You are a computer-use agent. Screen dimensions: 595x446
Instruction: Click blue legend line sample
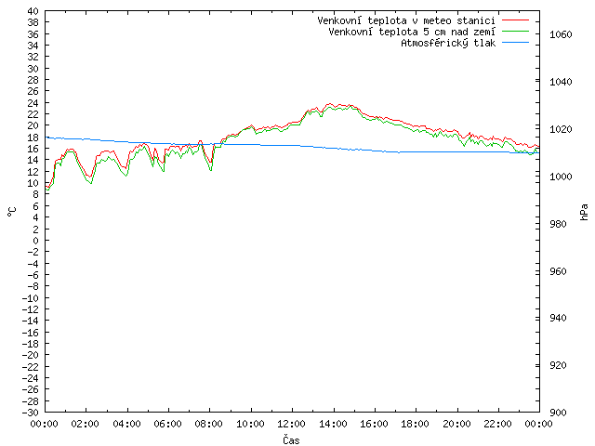(515, 43)
